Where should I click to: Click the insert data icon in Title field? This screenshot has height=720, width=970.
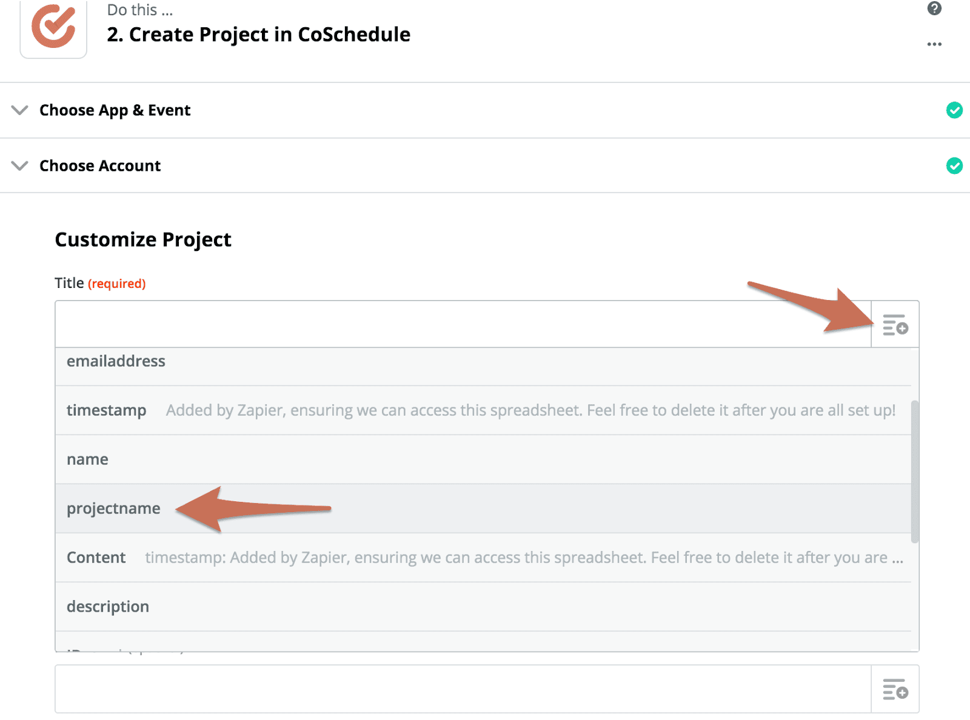coord(895,324)
